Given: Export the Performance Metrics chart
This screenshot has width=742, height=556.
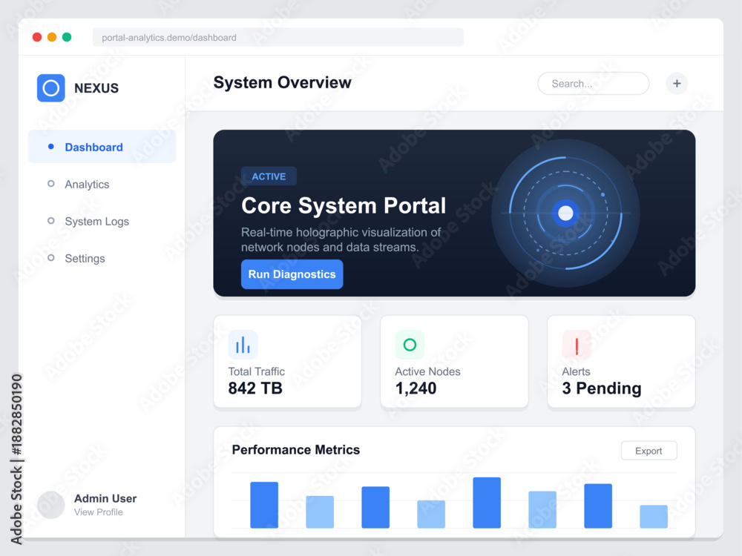Looking at the screenshot, I should point(649,451).
